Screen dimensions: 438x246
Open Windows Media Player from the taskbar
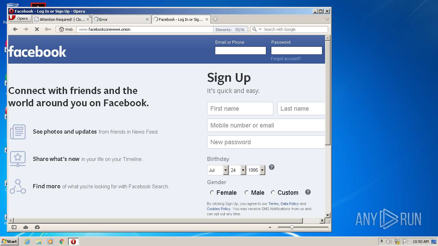click(x=50, y=242)
